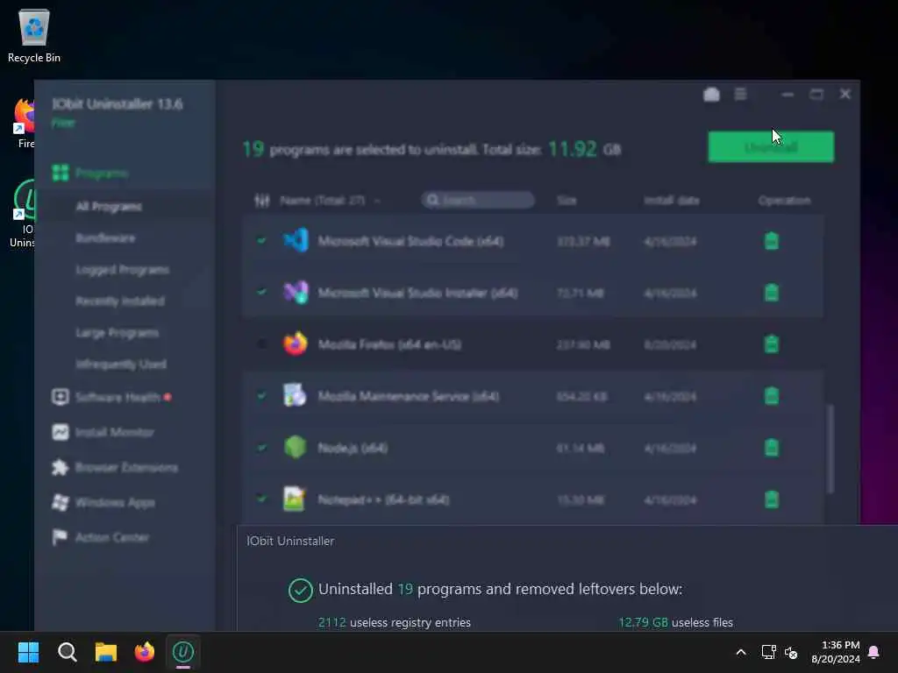Click the muted volume tray icon

[791, 652]
